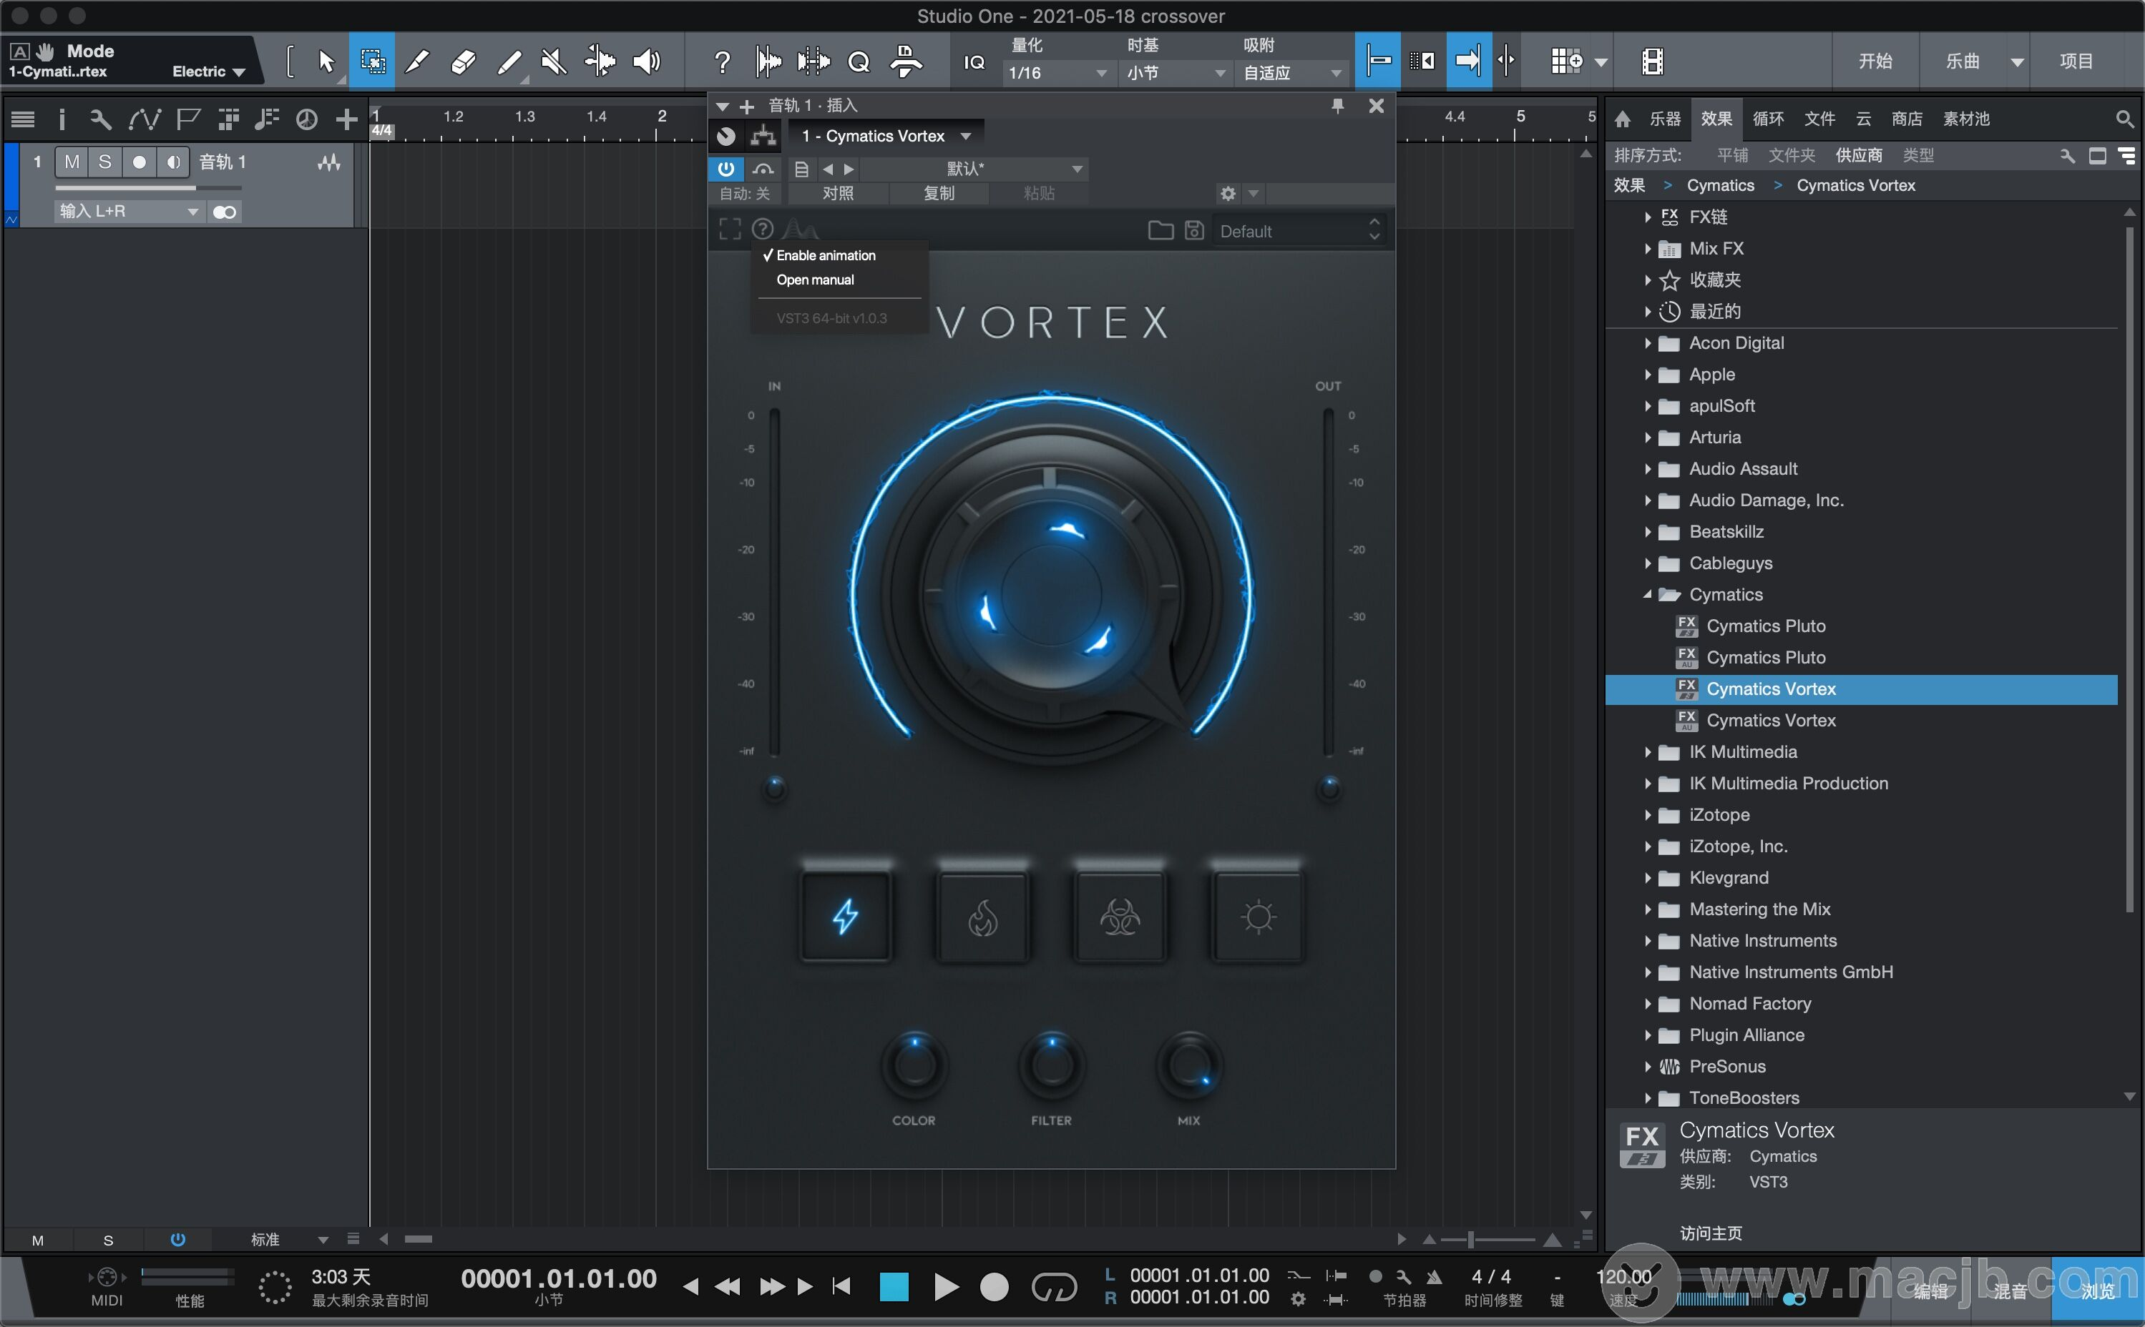
Task: Click the Vortex help question icon
Action: (x=762, y=229)
